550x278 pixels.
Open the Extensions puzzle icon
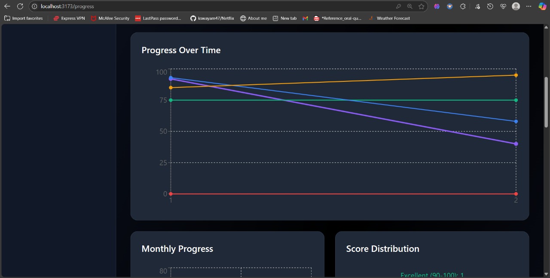coord(463,6)
